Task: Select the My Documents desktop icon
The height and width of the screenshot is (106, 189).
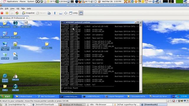Action: [5, 24]
